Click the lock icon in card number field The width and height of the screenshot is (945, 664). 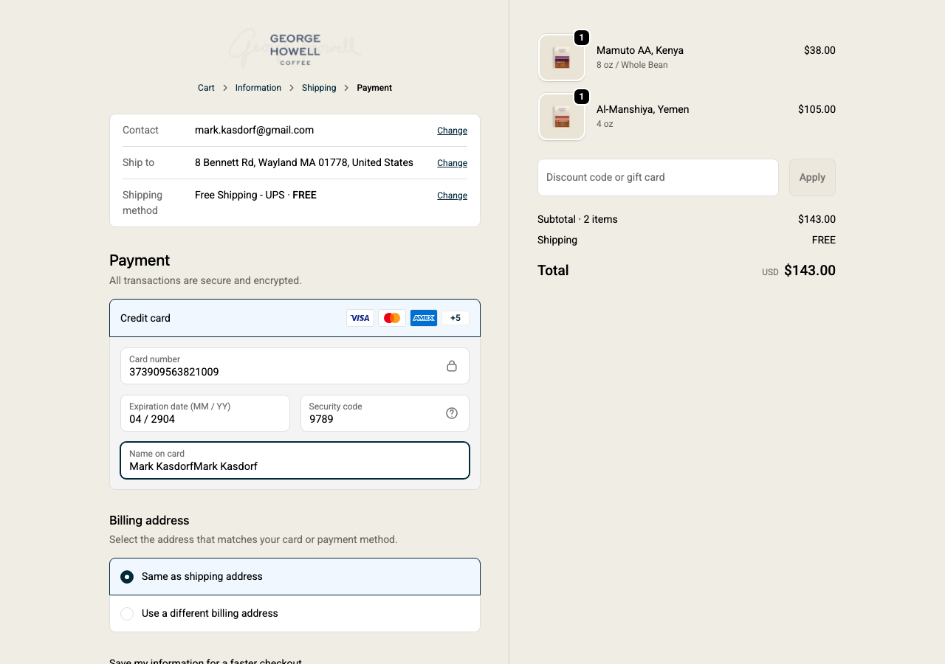tap(452, 366)
